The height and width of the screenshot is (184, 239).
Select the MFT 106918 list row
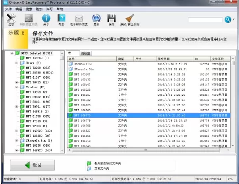[149, 141]
